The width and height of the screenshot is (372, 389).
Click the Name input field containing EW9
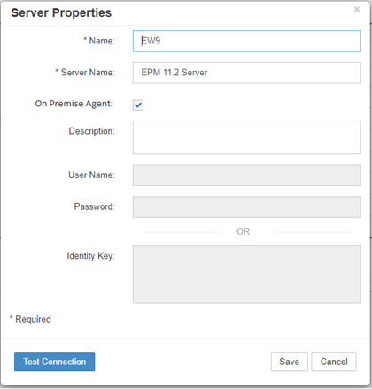click(x=247, y=41)
